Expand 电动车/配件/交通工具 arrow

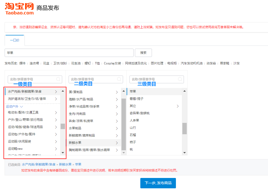tap(56, 113)
